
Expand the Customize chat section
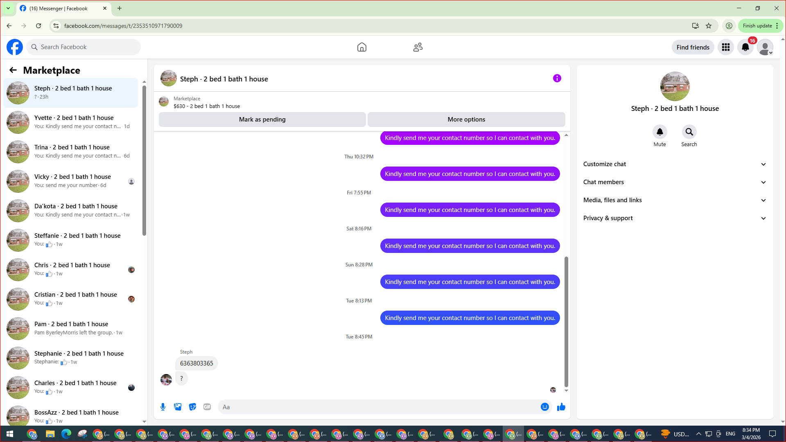[x=675, y=164]
